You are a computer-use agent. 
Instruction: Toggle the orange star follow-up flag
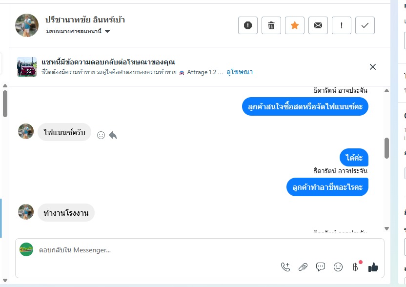point(295,26)
